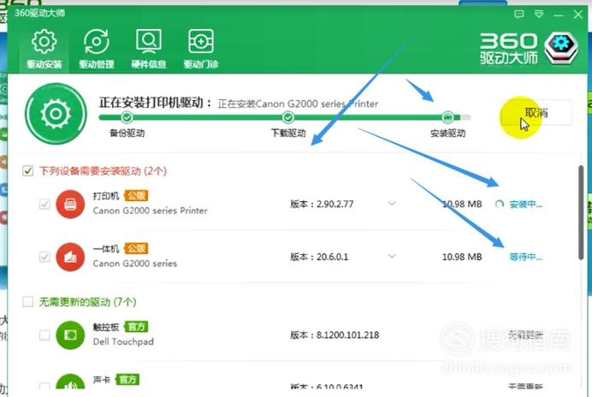Click the 安装驱动 progress step marker
This screenshot has height=397, width=592.
(x=447, y=117)
